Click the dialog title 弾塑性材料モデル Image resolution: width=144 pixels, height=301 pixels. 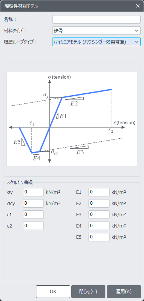click(21, 6)
